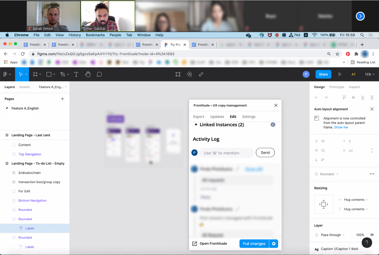
Task: Click the user avatar P in the toolbar
Action: coord(306,74)
